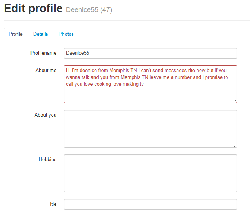250x216 pixels.
Task: Click the Hobbies textarea resize corner
Action: tap(235, 190)
